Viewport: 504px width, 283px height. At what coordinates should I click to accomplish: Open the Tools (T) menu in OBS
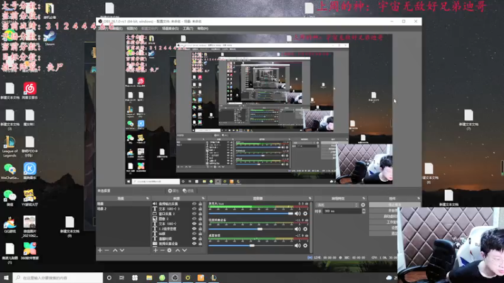tap(188, 28)
